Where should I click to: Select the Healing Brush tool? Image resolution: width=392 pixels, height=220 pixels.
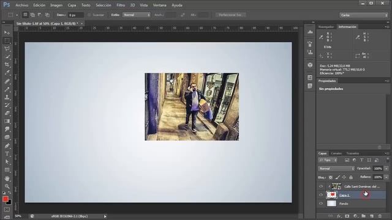pos(7,81)
